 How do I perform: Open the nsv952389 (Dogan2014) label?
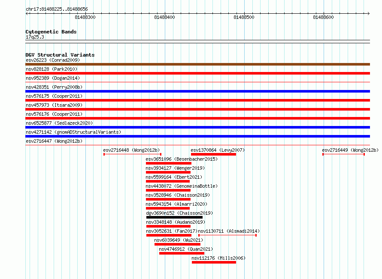53,78
